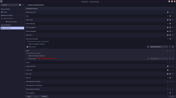Expand the Logout event row
The height and width of the screenshot is (98, 176).
tap(173, 62)
